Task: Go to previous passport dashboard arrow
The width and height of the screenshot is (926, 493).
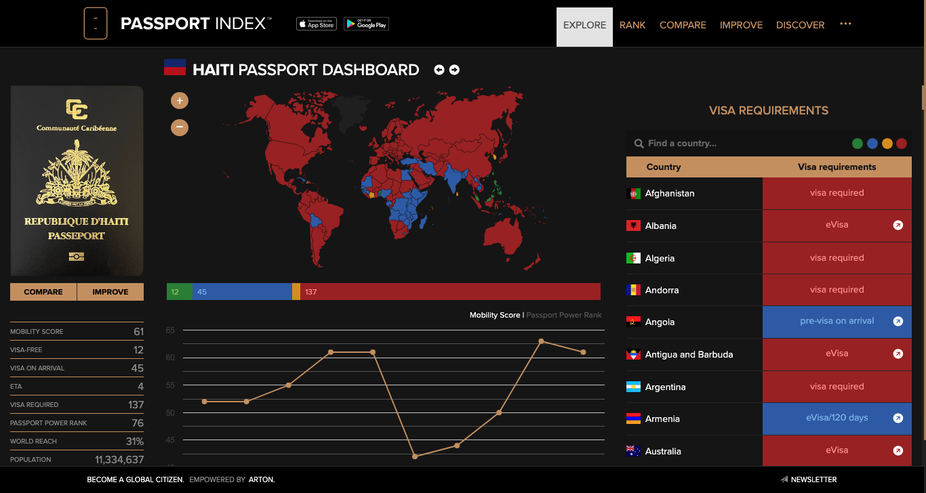Action: click(x=439, y=70)
